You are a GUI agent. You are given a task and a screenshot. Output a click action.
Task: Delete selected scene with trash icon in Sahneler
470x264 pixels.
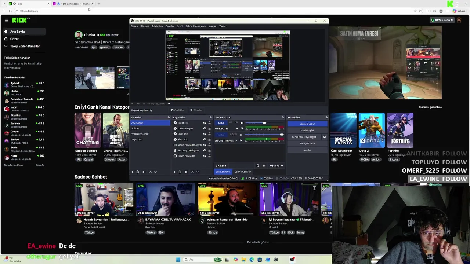[138, 172]
